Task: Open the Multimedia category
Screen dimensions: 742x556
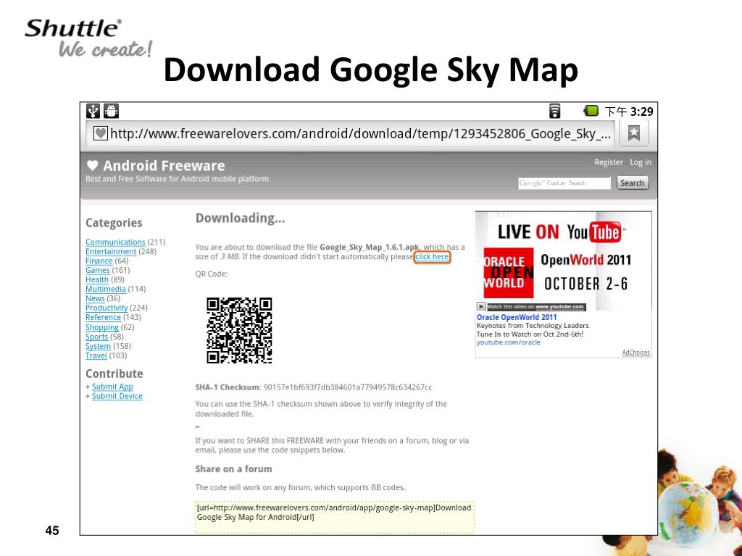Action: [x=106, y=290]
